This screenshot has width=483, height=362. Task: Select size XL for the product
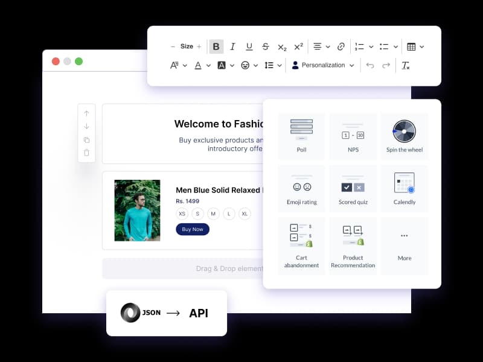click(x=245, y=214)
